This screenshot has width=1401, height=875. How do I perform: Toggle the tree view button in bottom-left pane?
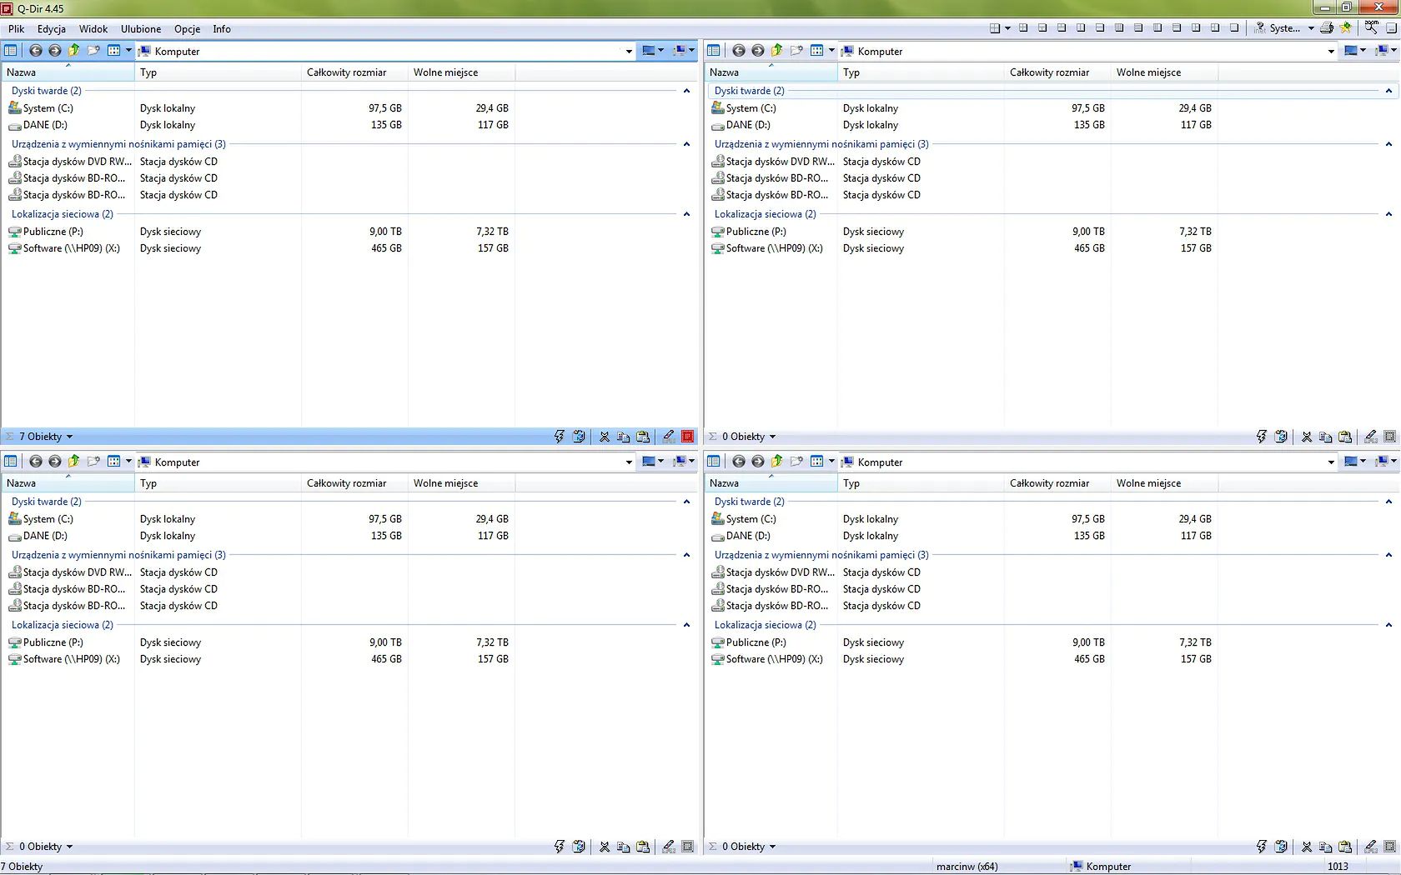[x=11, y=462]
